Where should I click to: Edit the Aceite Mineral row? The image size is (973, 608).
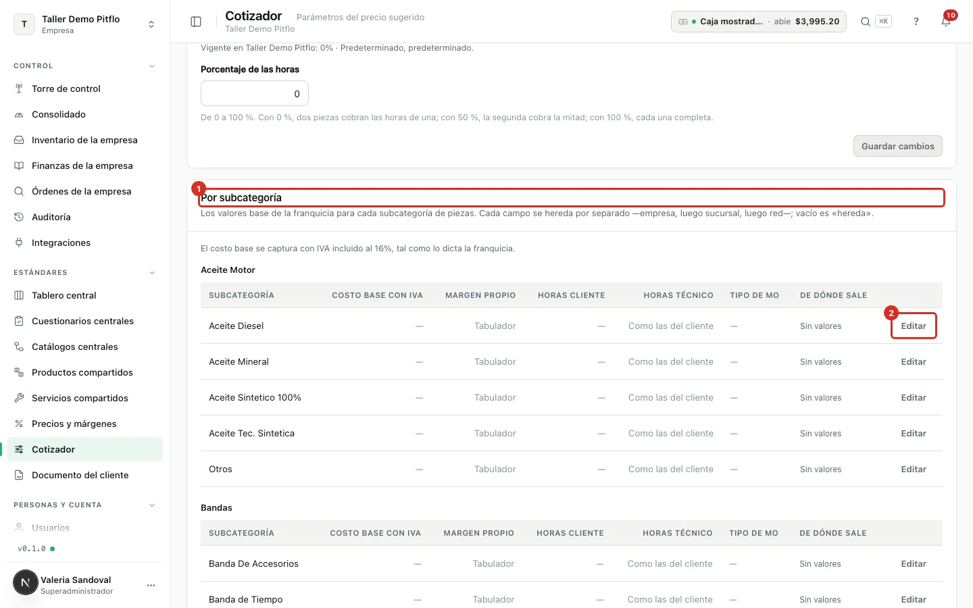[914, 361]
